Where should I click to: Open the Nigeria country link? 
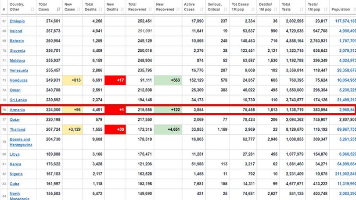pos(16,174)
